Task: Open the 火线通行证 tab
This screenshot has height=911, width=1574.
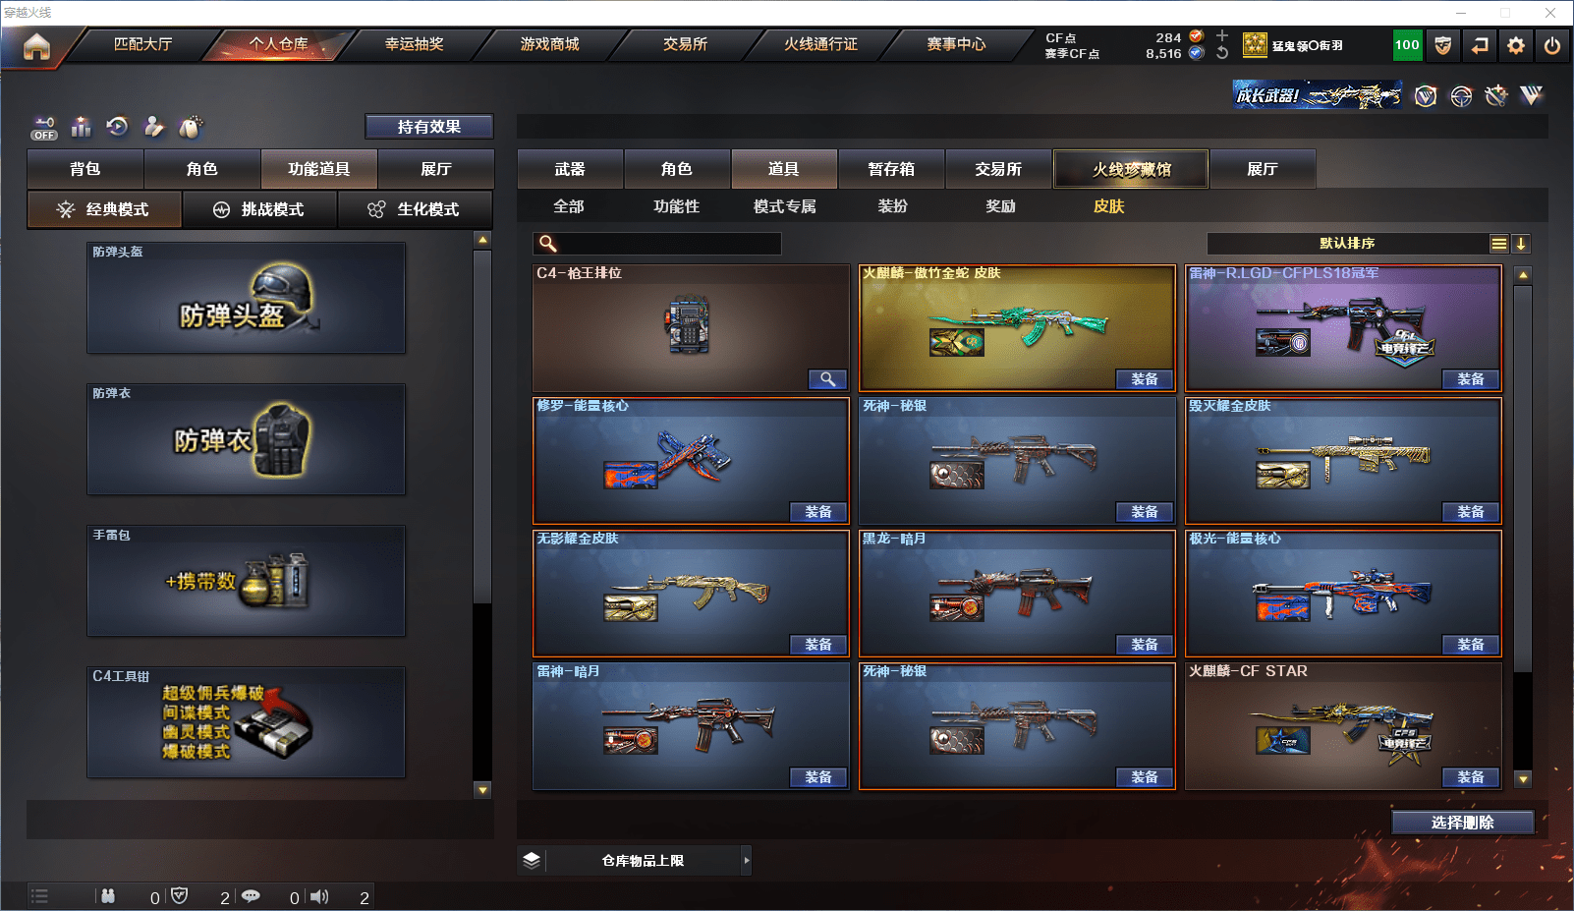Action: (821, 44)
